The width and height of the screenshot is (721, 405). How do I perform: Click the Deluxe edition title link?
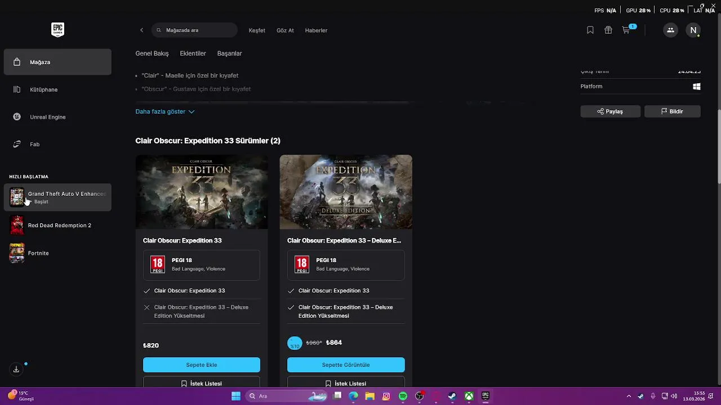point(344,241)
